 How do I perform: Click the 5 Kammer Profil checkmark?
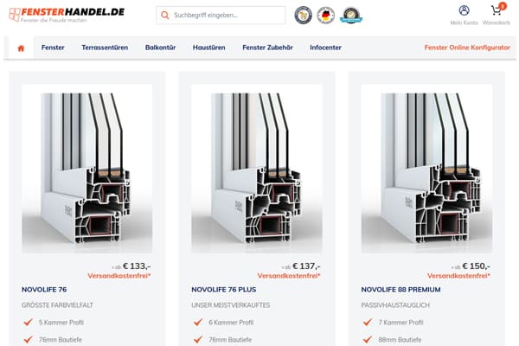pos(29,322)
